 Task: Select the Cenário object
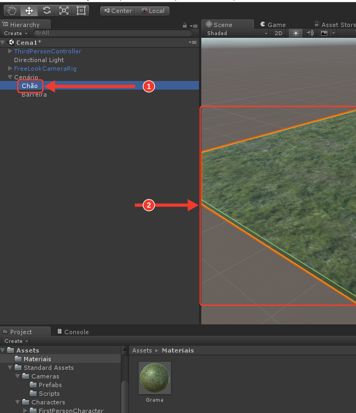click(26, 77)
